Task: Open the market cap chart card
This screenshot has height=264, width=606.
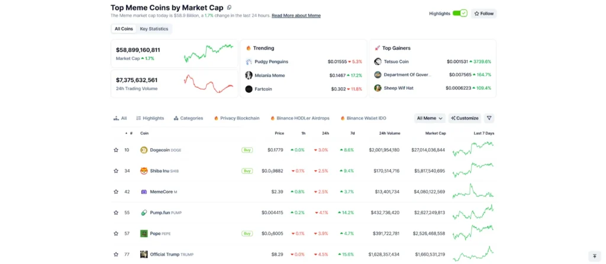Action: click(x=175, y=54)
